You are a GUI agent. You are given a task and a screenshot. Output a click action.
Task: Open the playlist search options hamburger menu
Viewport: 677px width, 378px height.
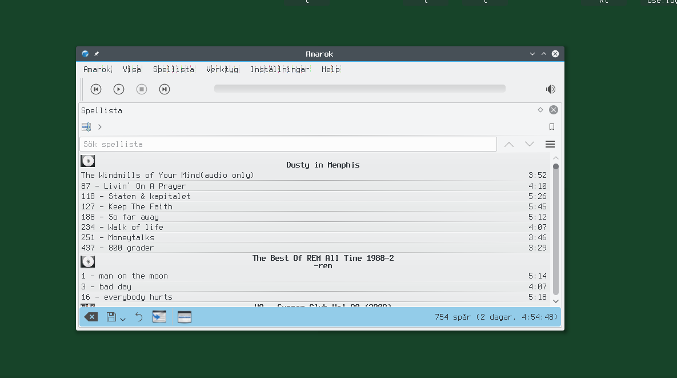pyautogui.click(x=550, y=144)
